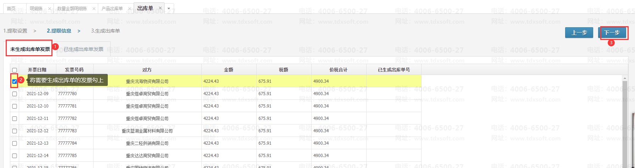Viewport: 635px width, 168px height.
Task: Switch to the 已生成出库单发票 tab
Action: pyautogui.click(x=84, y=49)
